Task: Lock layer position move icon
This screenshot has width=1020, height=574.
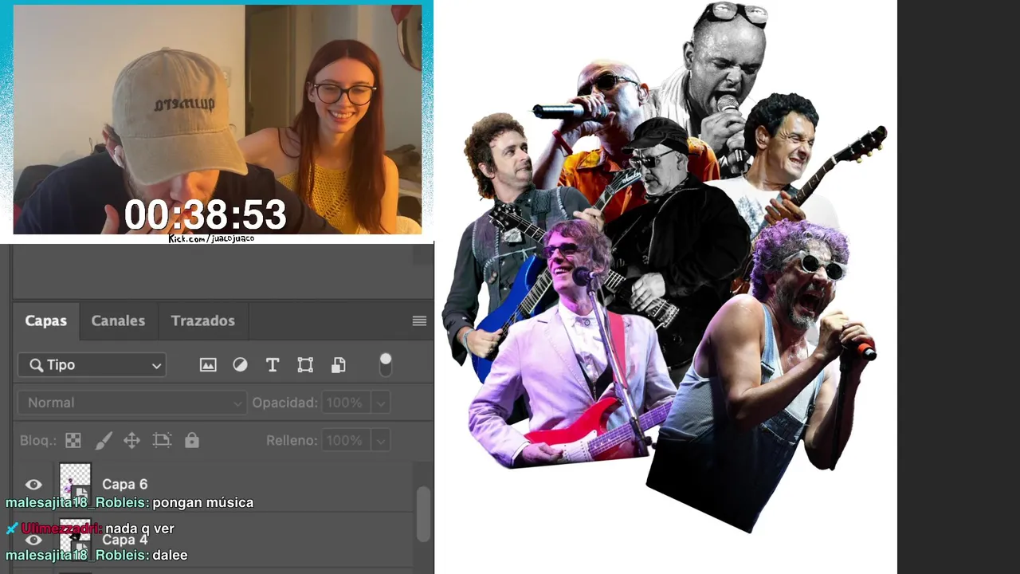Action: [132, 440]
